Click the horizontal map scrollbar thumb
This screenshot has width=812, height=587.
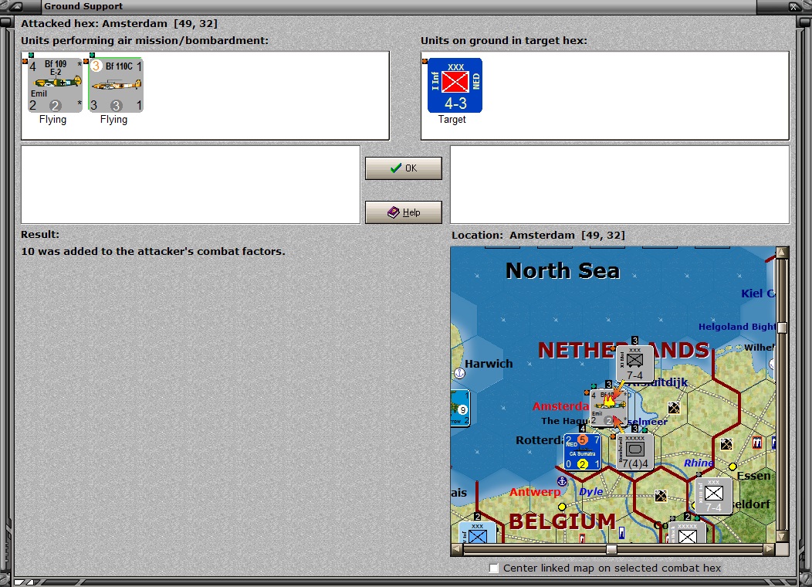611,549
